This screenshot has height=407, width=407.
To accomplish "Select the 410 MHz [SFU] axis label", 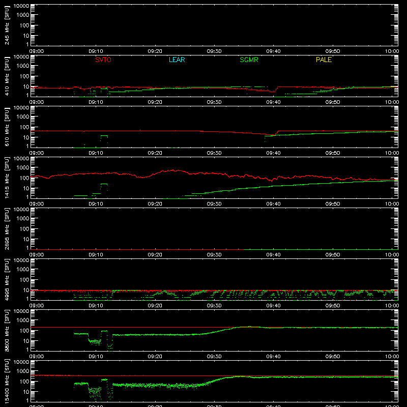I will click(7, 76).
